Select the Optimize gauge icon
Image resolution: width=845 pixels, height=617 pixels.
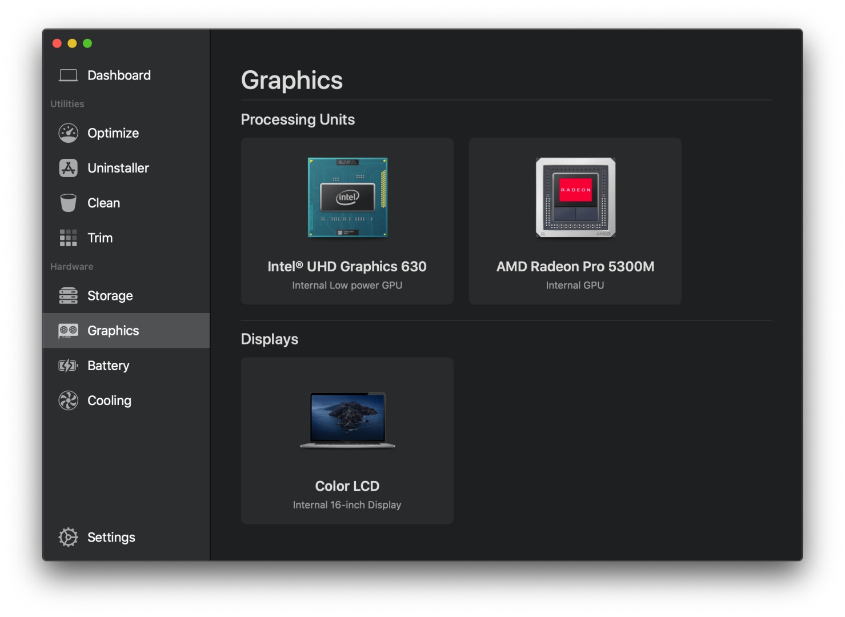tap(68, 133)
